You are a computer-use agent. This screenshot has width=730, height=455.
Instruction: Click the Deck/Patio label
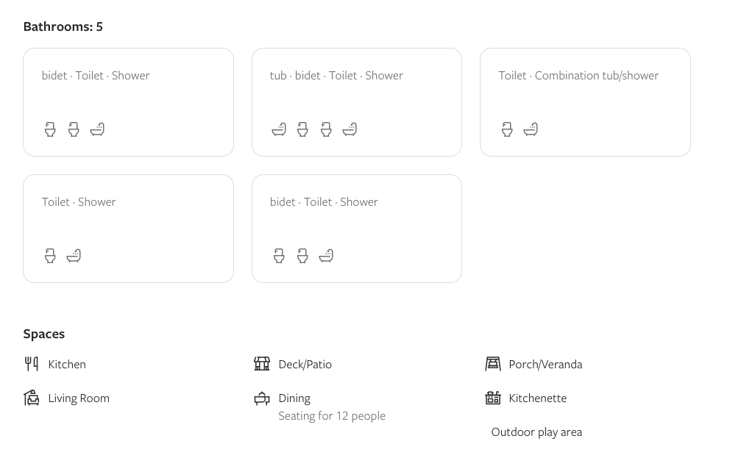[x=305, y=365]
